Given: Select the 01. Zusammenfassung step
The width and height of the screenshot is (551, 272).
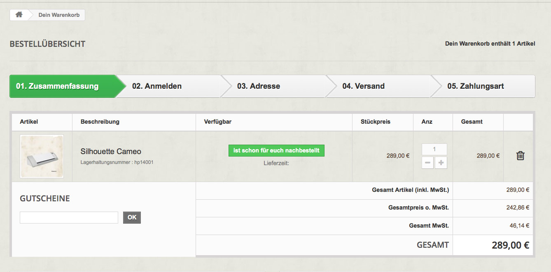Looking at the screenshot, I should click(x=63, y=86).
